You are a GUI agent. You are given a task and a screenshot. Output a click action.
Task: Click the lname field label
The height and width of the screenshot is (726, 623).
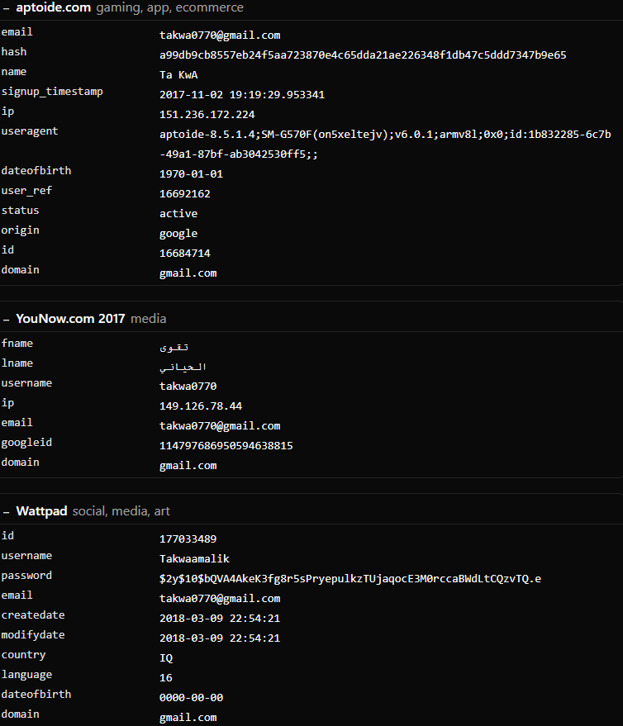click(x=17, y=363)
